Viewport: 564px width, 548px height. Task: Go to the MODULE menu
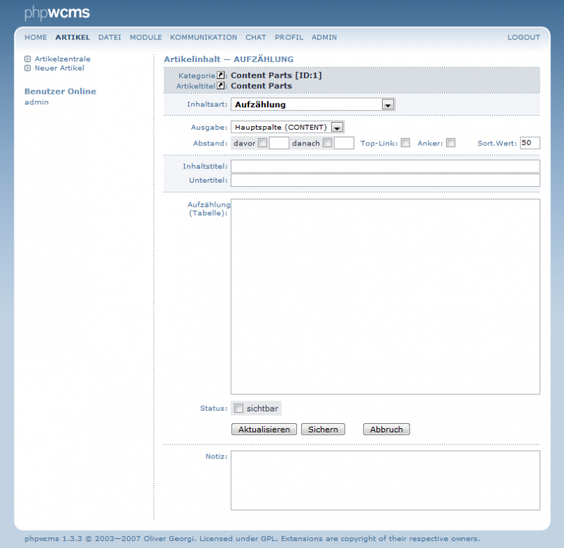[x=145, y=37]
